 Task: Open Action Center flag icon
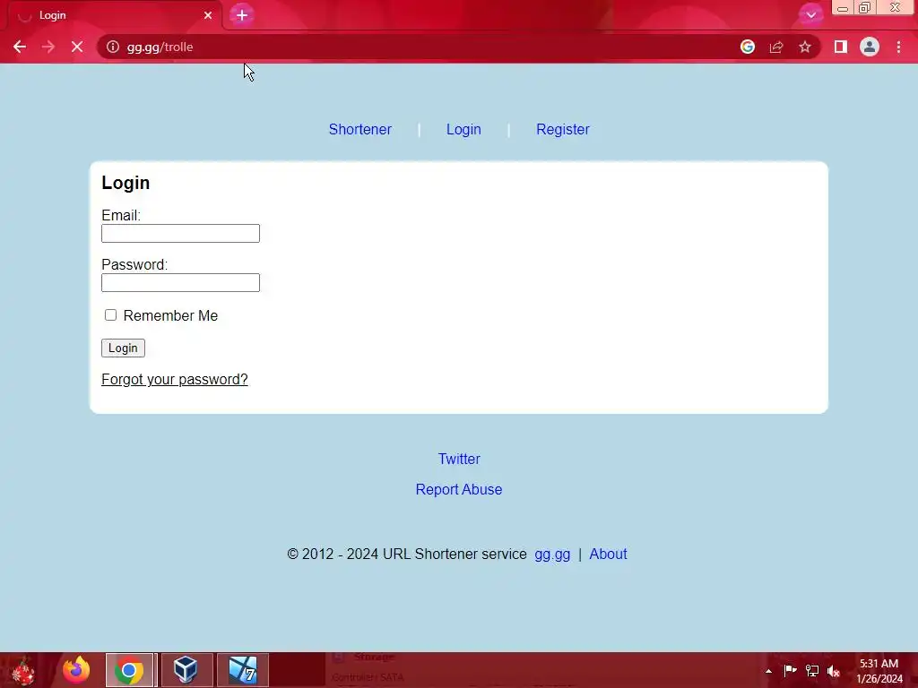tap(791, 670)
